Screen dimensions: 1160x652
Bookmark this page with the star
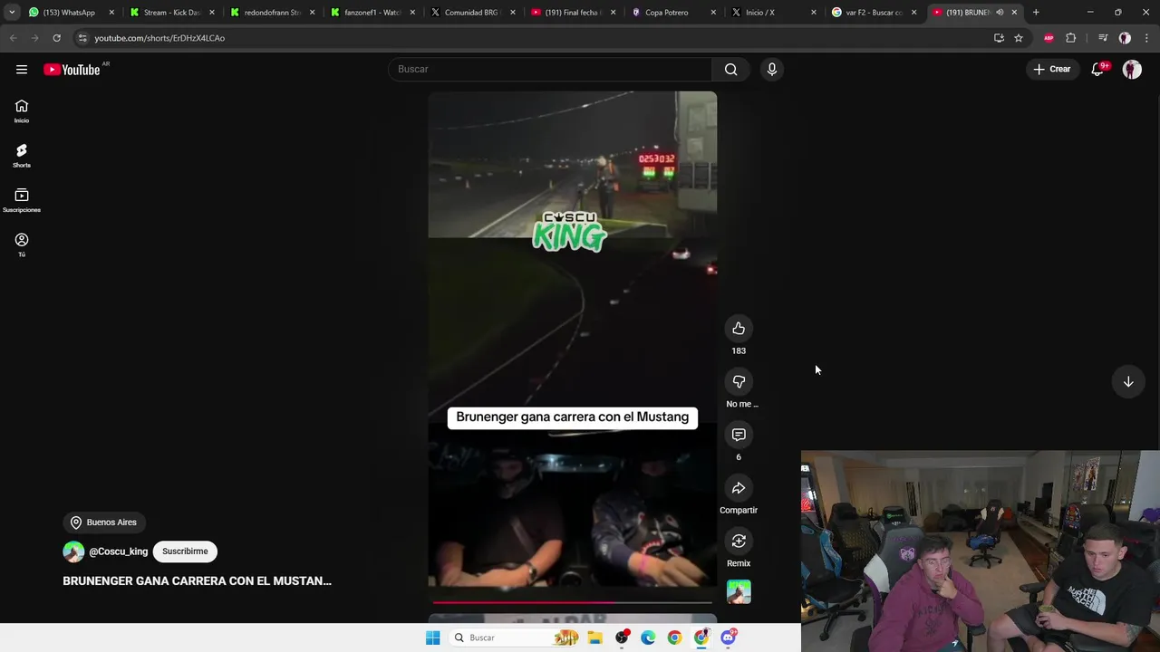pyautogui.click(x=1019, y=38)
